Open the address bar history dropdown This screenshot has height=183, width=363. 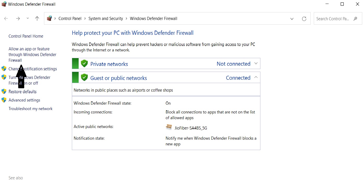pos(292,19)
